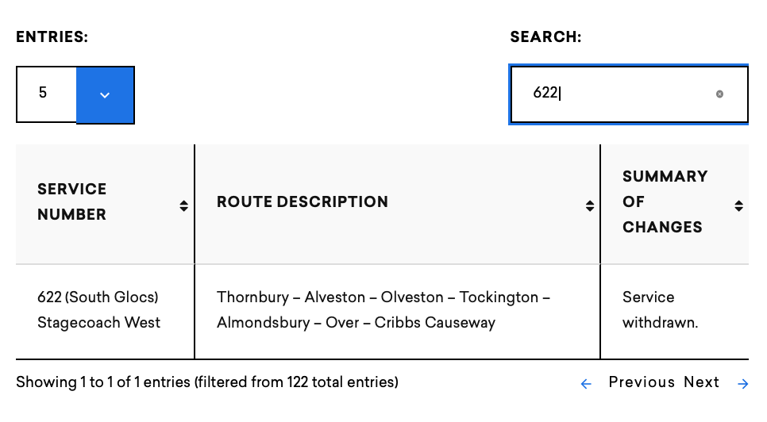767x422 pixels.
Task: Sort by the Summary of Changes header
Action: (x=665, y=201)
